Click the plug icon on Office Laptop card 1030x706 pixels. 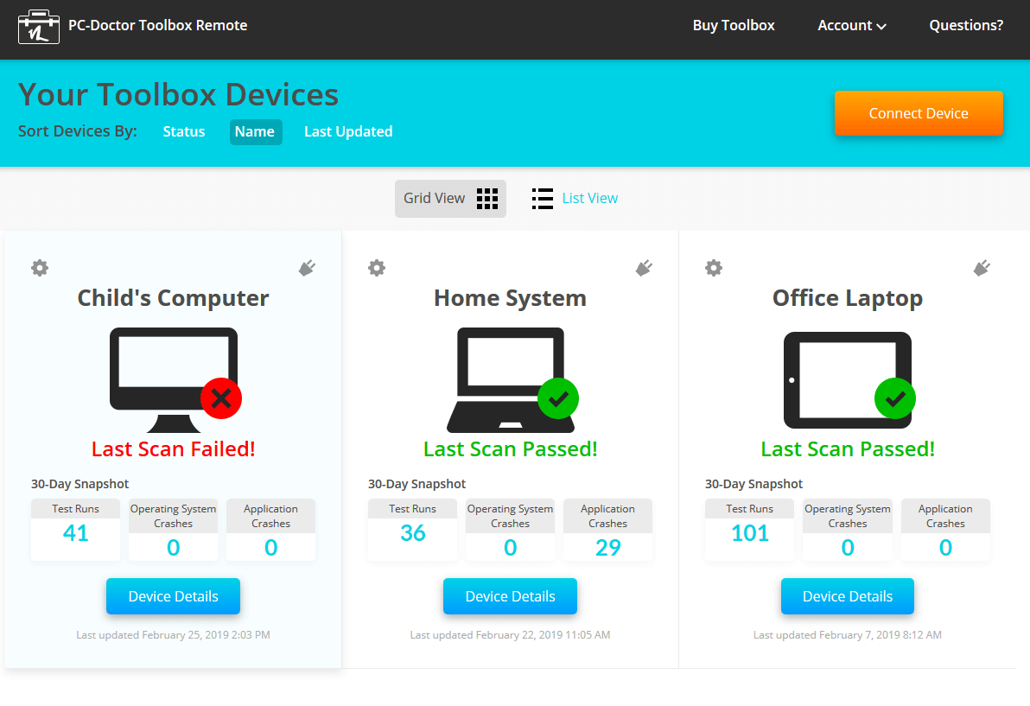(x=982, y=268)
